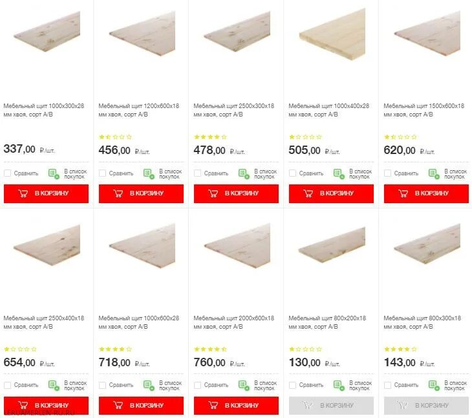Screen dimensions: 472x418
Task: Click the image of the 505,00 board
Action: point(331,32)
